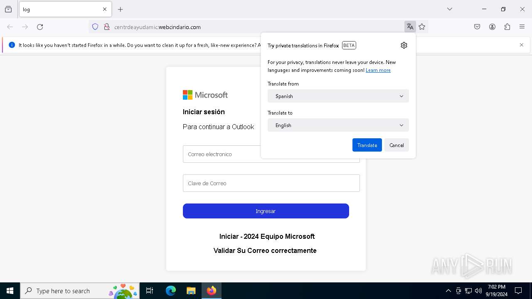Click 'Iniciar sesión' heading text
Screen dimensions: 532x299
(204, 112)
